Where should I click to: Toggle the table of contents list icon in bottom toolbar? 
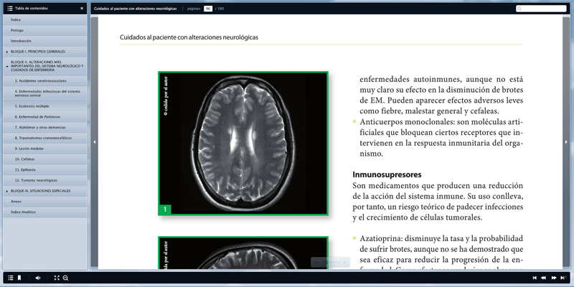tap(10, 278)
